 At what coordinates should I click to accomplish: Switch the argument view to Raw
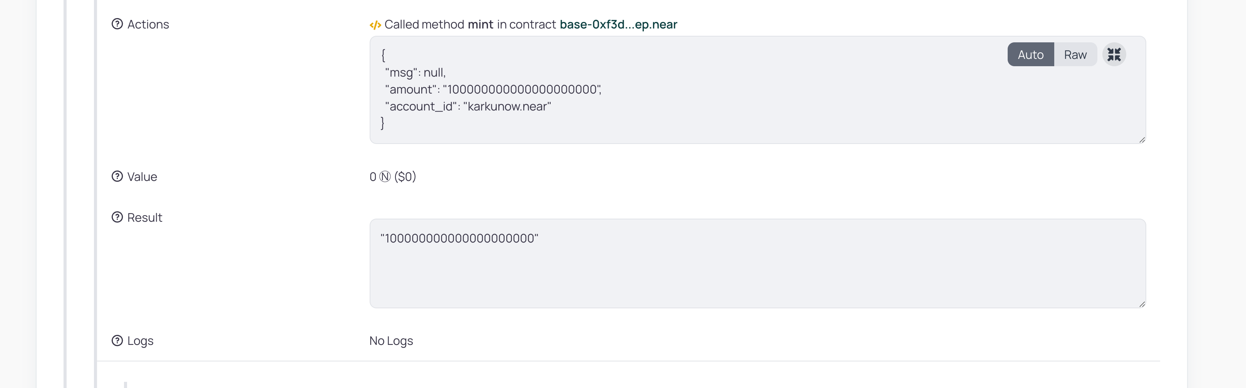click(x=1075, y=55)
